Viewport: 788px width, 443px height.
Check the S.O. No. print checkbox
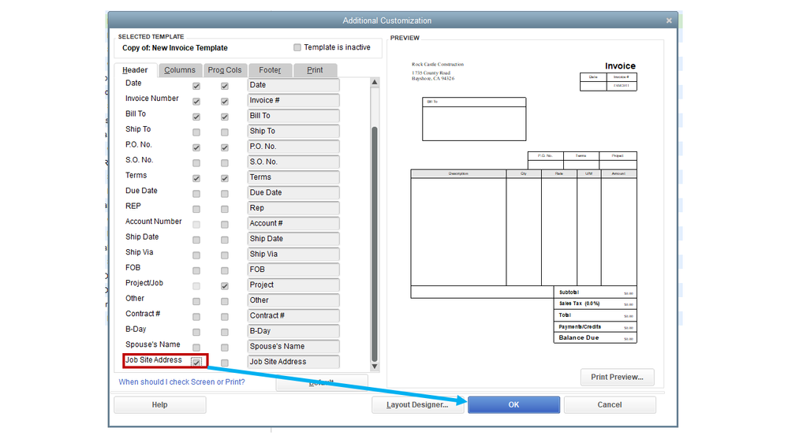coord(225,163)
